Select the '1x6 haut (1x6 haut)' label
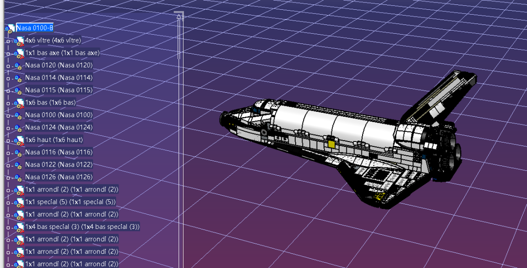The image size is (527, 268). (54, 140)
